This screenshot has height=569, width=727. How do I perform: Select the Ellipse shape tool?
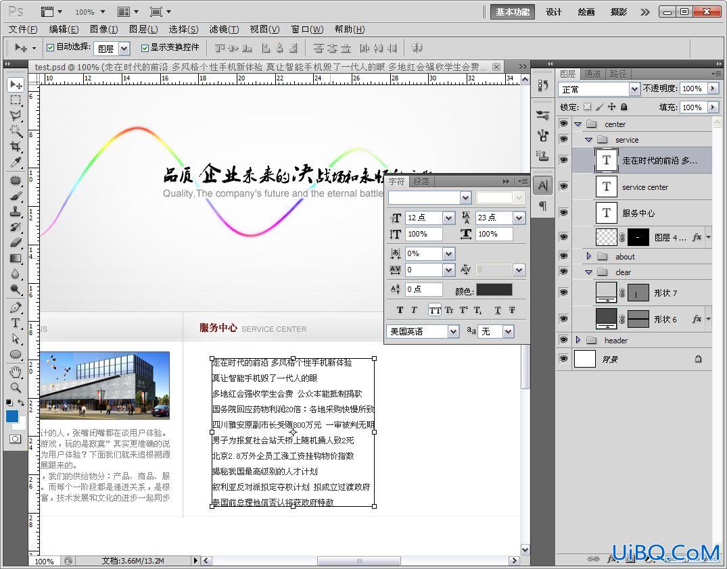pyautogui.click(x=16, y=355)
